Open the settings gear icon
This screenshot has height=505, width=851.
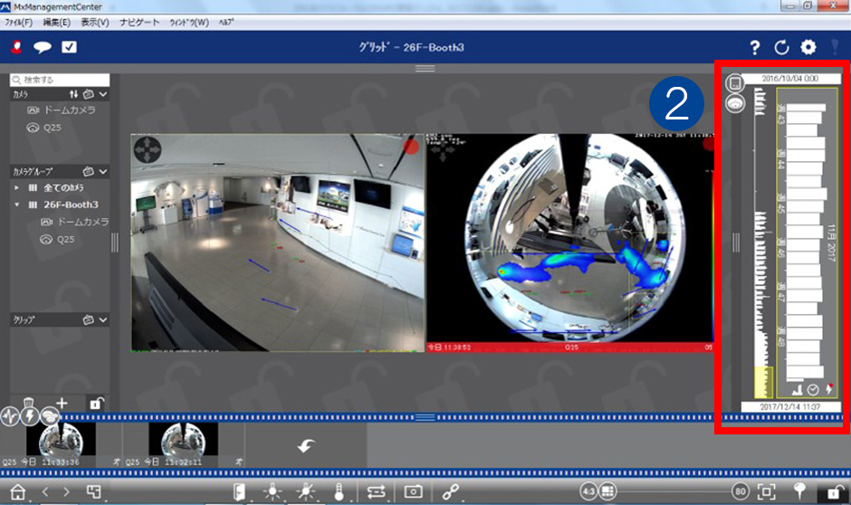coord(808,47)
